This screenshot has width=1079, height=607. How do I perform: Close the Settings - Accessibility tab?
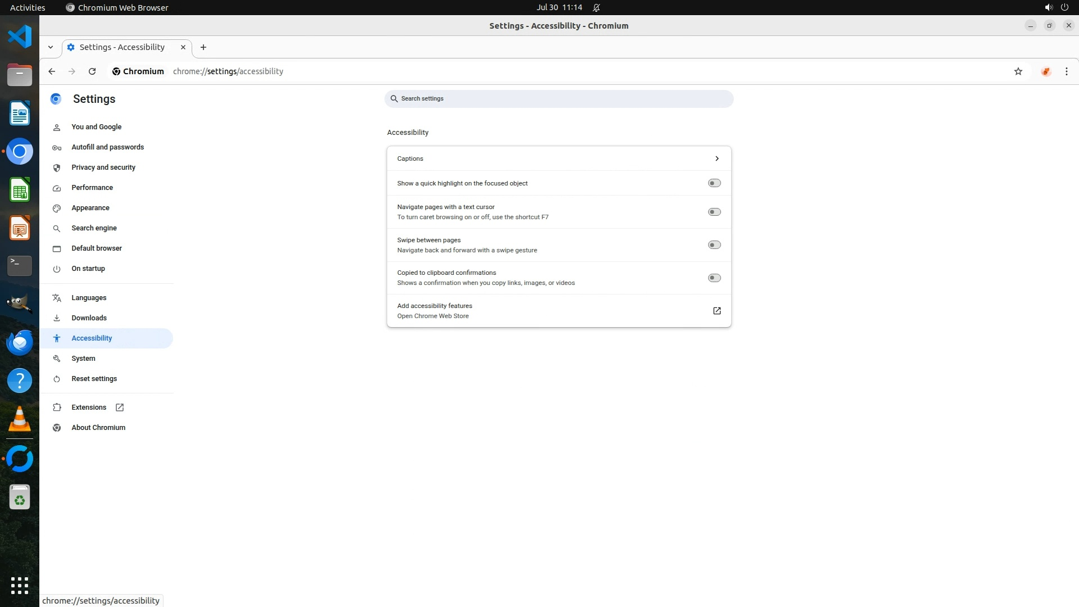pyautogui.click(x=183, y=47)
